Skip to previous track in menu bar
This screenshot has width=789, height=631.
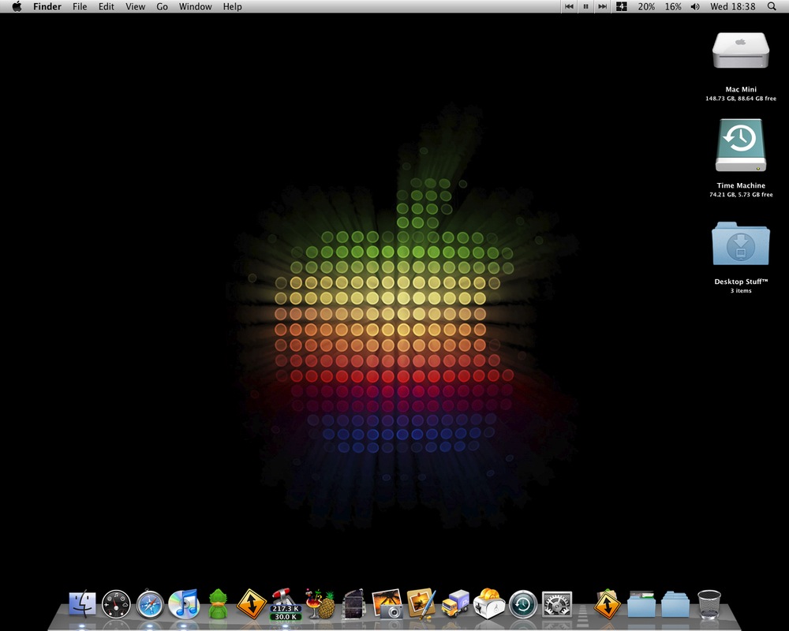(569, 6)
